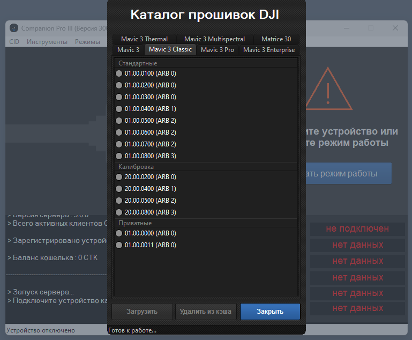Click 'Баланс кошелька : 0 СТК' log line
Screen dimensions: 412x340
53,258
